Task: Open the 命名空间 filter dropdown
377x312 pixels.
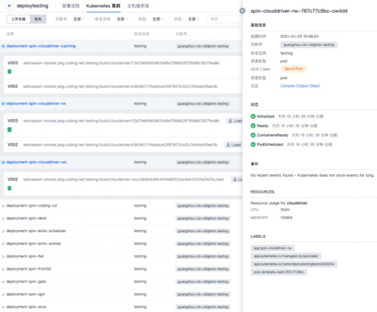Action: coord(122,19)
